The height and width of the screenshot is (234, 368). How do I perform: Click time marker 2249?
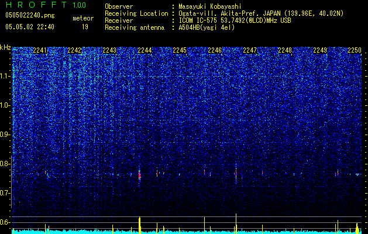pos(320,50)
